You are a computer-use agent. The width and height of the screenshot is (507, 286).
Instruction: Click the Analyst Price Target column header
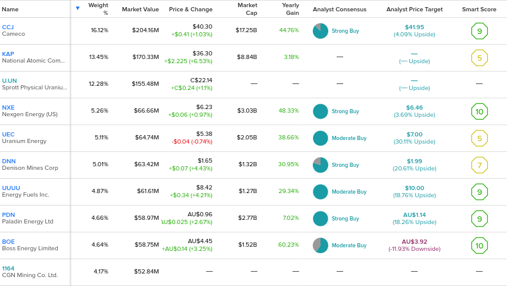pyautogui.click(x=414, y=10)
